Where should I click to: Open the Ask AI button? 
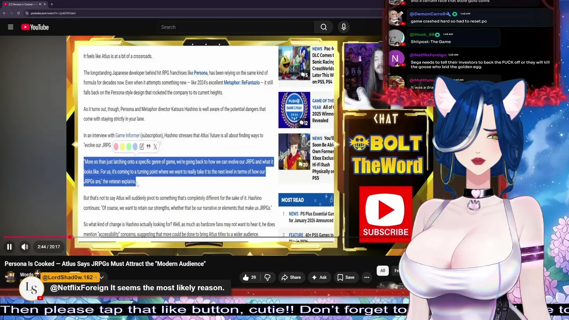click(x=319, y=277)
